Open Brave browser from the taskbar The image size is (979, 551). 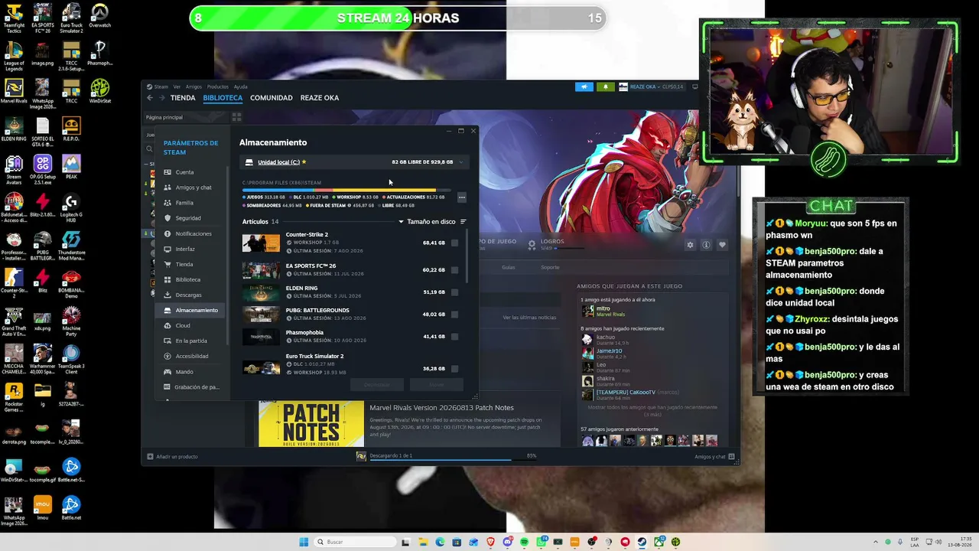(x=490, y=542)
